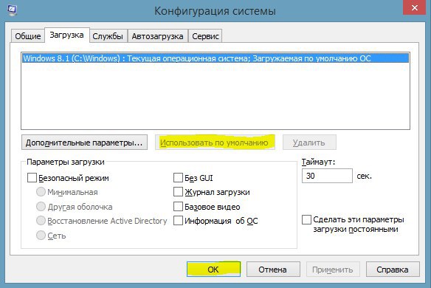Viewport: 431px width, 288px height.
Task: Switch to the Общие tab
Action: pyautogui.click(x=28, y=36)
